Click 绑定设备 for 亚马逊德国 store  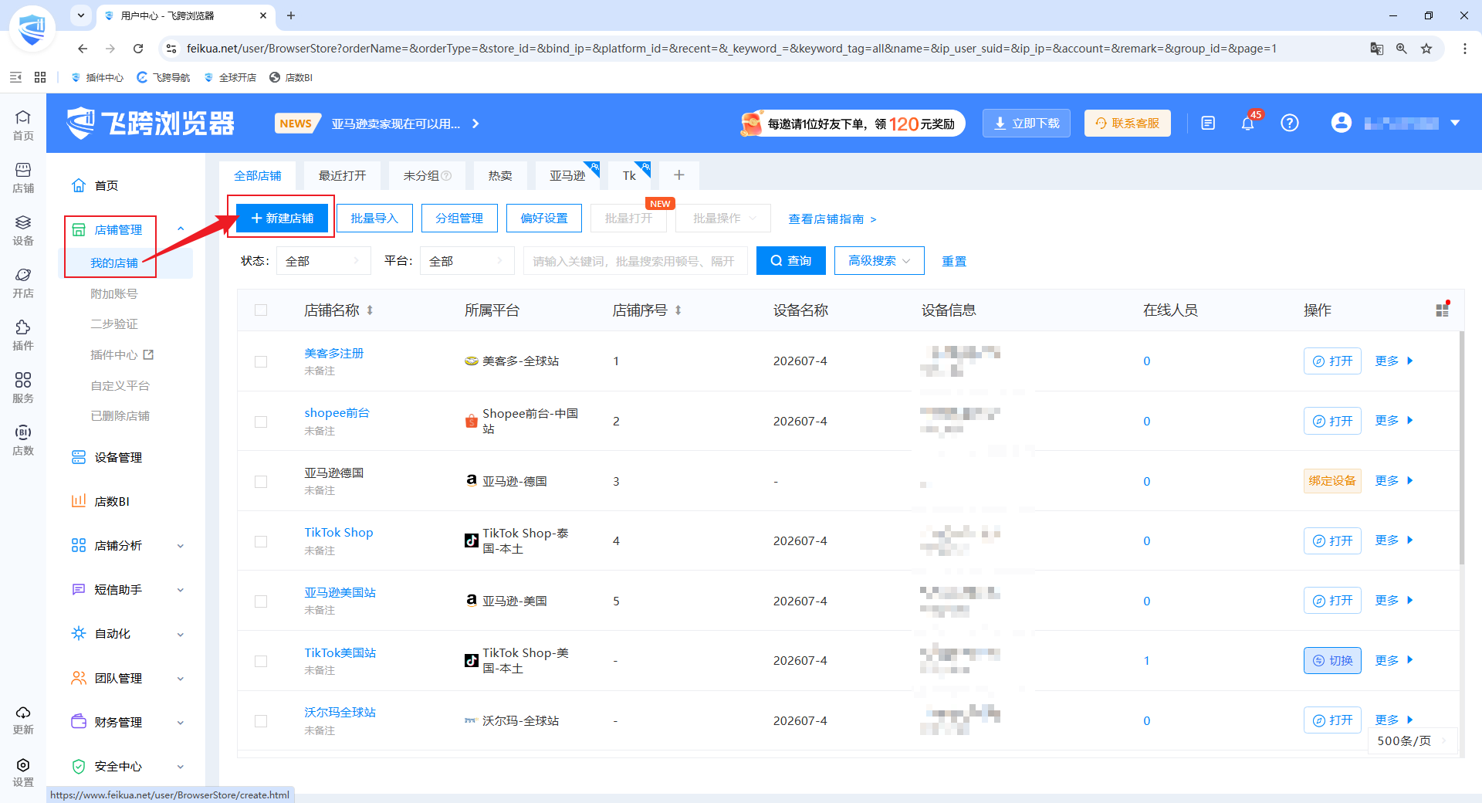click(1332, 481)
